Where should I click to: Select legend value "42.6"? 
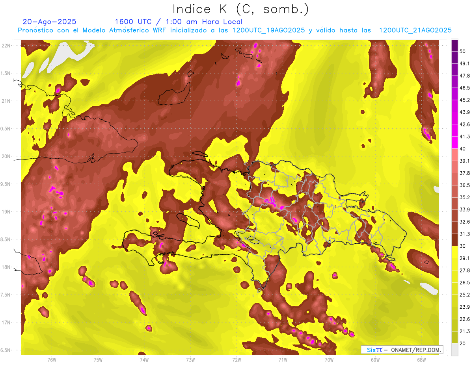[x=465, y=124]
